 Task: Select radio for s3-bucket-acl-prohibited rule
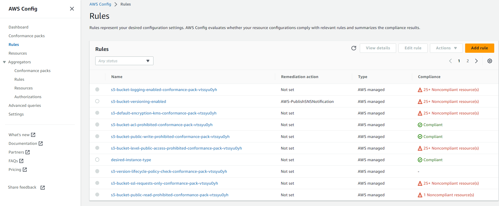pos(97,124)
